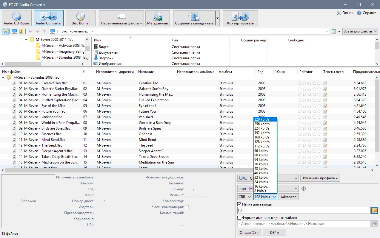Enable Формат имени выходных файлов checkbox

pyautogui.click(x=239, y=218)
